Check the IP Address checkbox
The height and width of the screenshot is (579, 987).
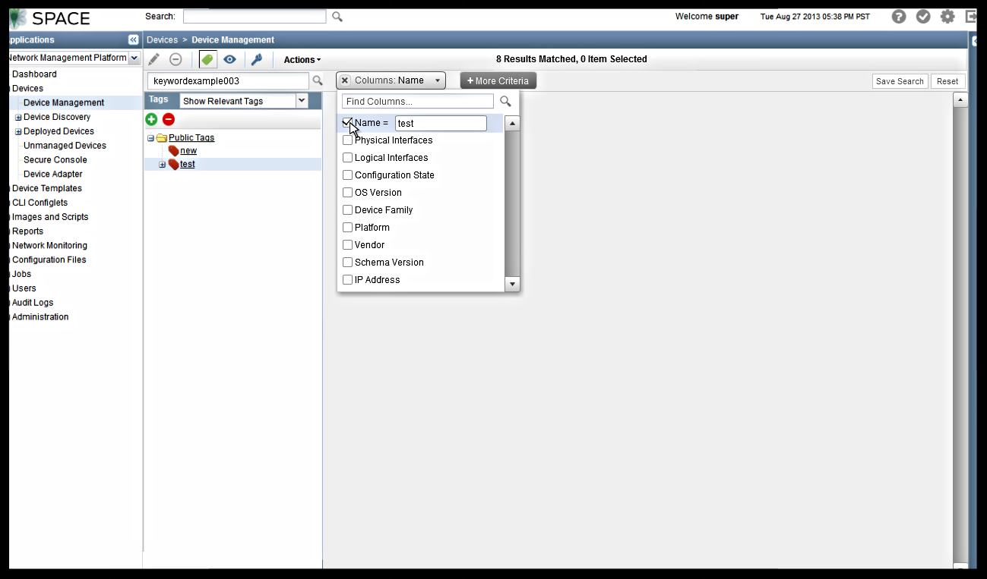347,280
